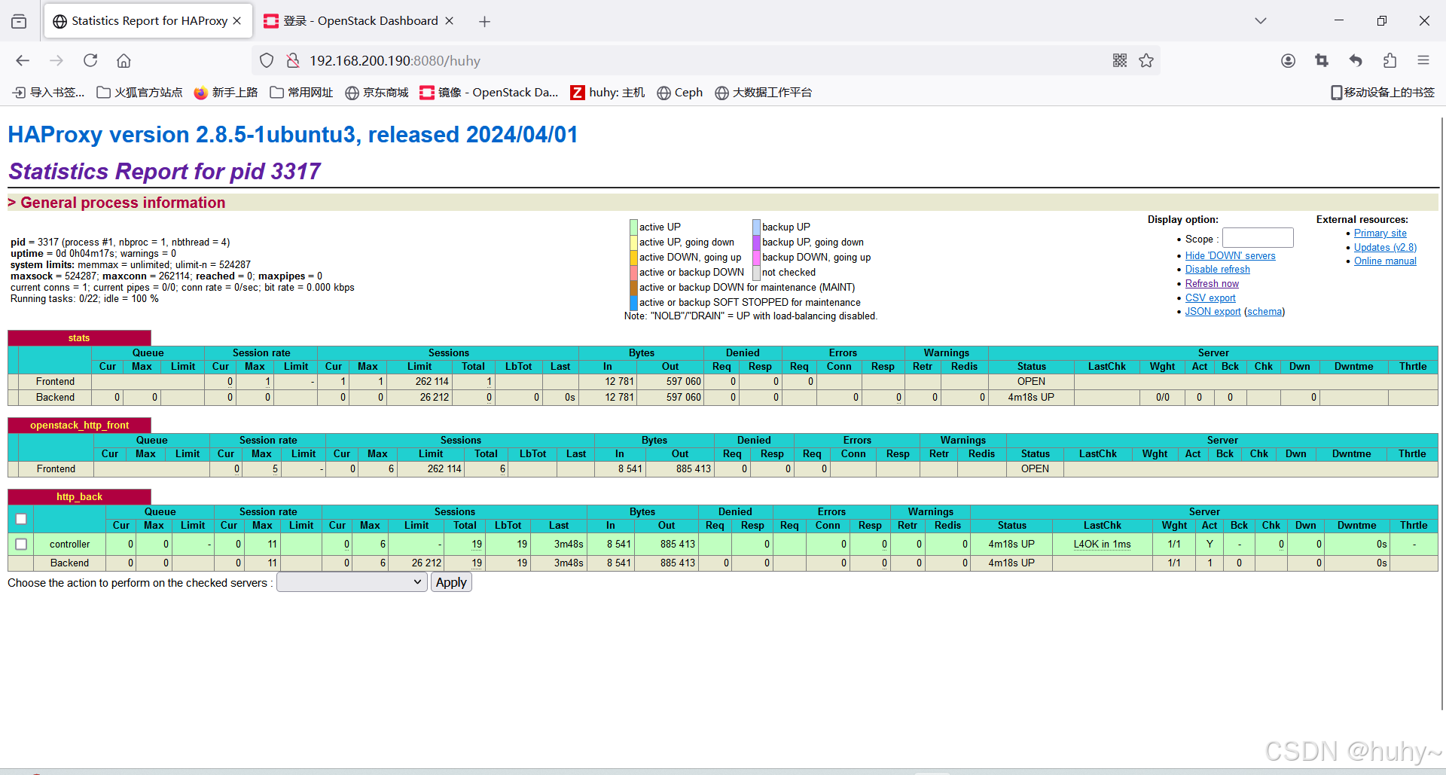1446x775 pixels.
Task: Open the recent-tabs view icon at top-left
Action: (x=19, y=21)
